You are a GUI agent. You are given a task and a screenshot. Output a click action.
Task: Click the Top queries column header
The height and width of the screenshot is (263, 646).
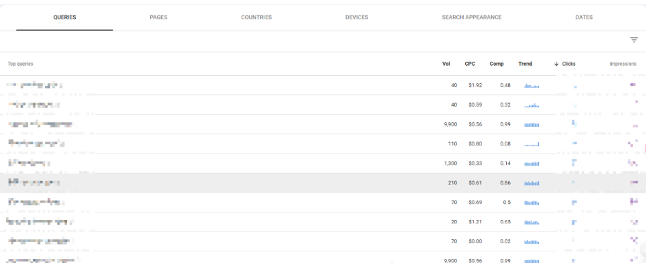coord(20,64)
